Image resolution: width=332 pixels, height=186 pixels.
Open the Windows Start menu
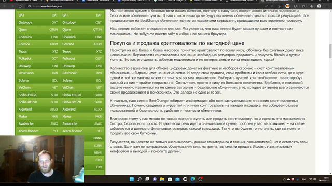(132, 179)
